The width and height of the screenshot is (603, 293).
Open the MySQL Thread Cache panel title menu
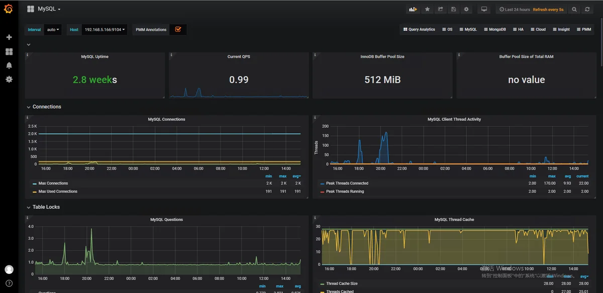tap(454, 219)
